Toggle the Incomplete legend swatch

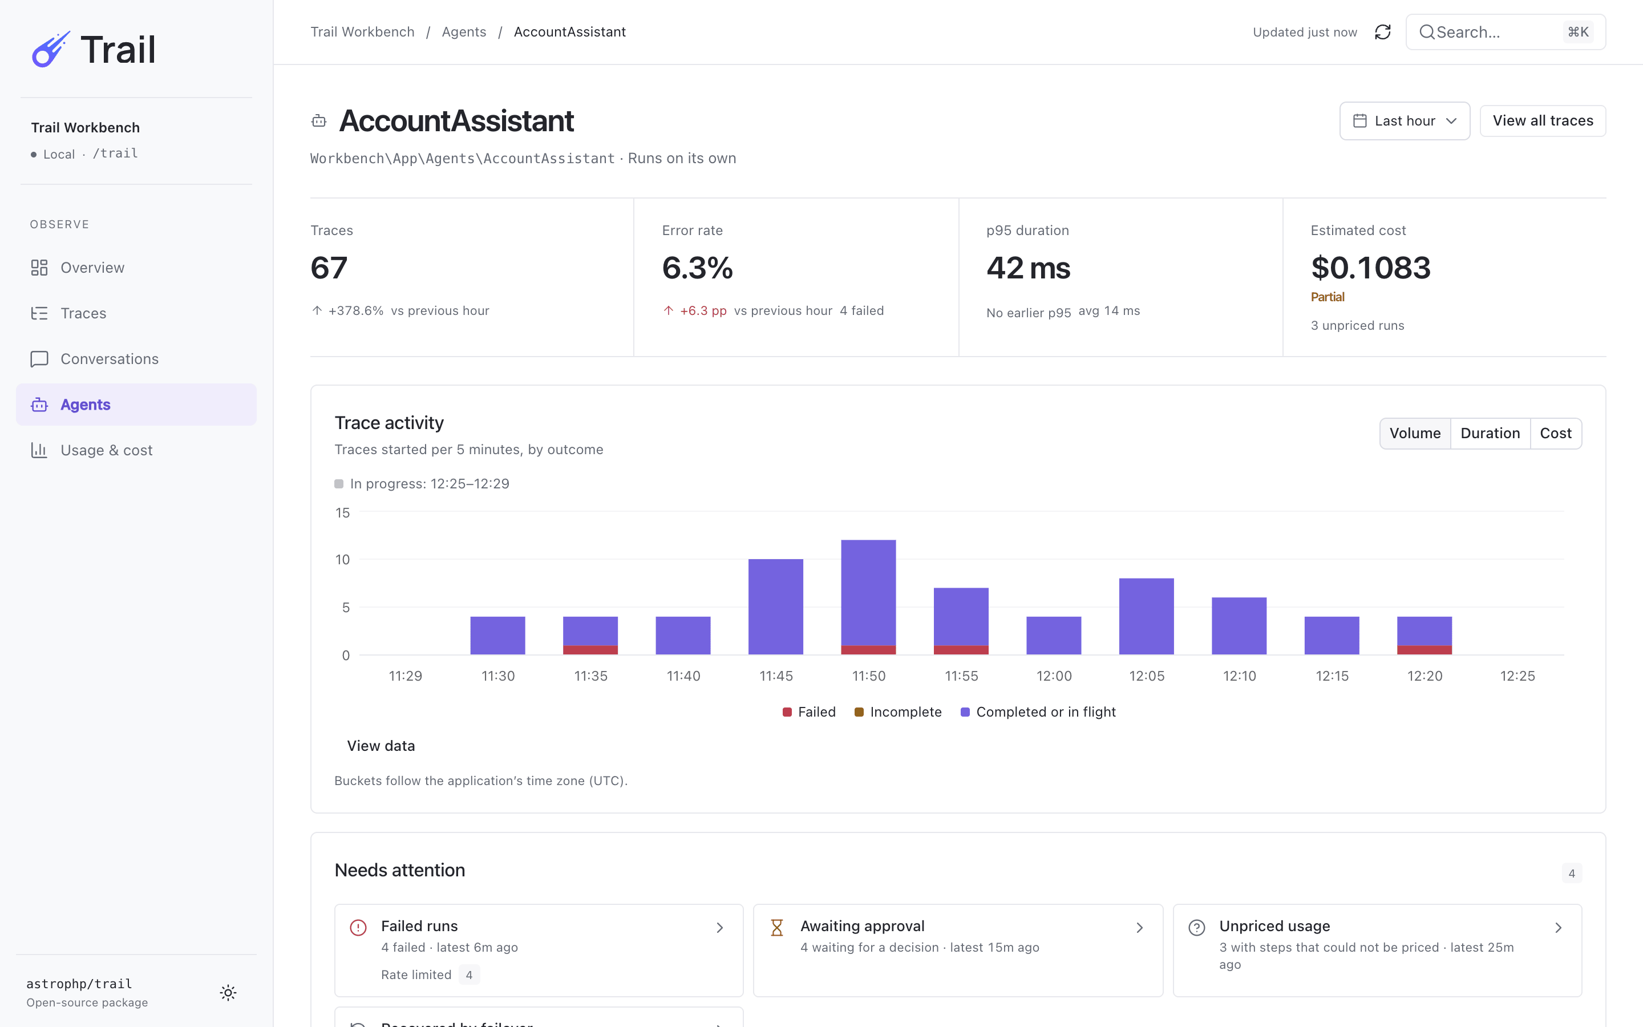859,712
